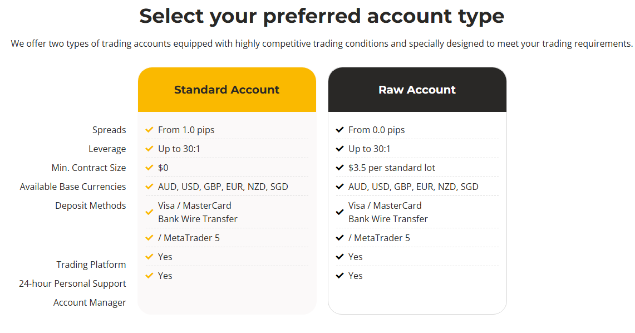The height and width of the screenshot is (333, 635).
Task: Click black check beside Raw AUD, USD currencies
Action: pyautogui.click(x=340, y=187)
